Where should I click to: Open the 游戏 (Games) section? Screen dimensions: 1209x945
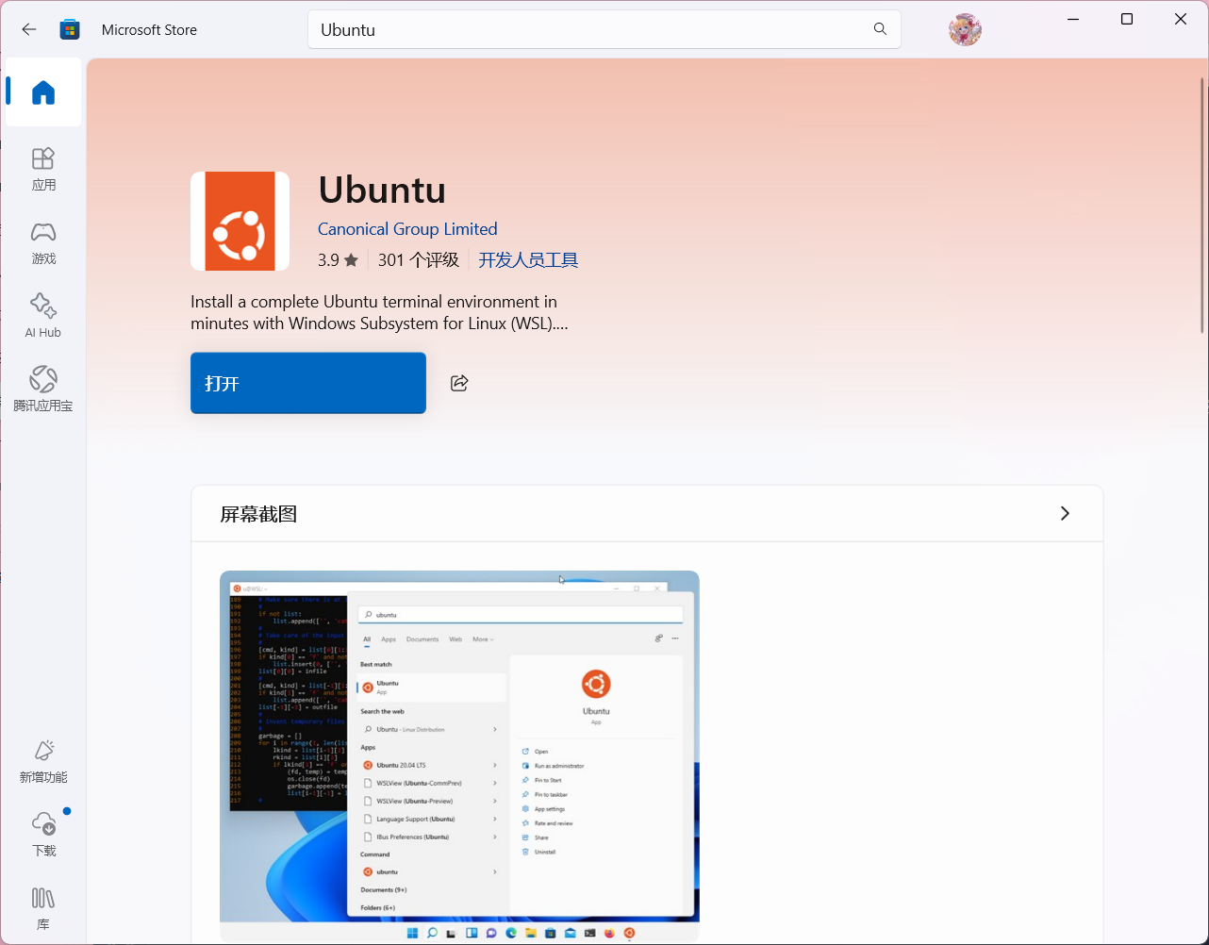click(x=43, y=242)
